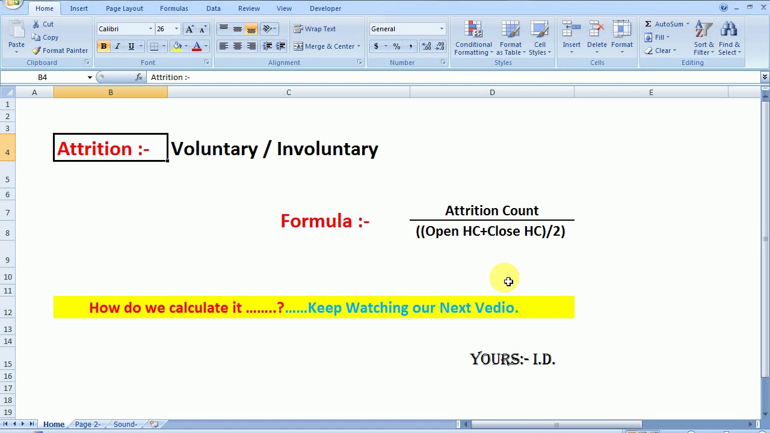This screenshot has height=433, width=770.
Task: Open the Data ribbon tab
Action: [214, 8]
